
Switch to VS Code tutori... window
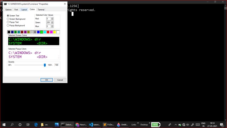click(95, 125)
